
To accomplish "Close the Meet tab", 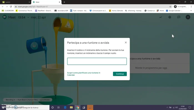I will [59, 2].
